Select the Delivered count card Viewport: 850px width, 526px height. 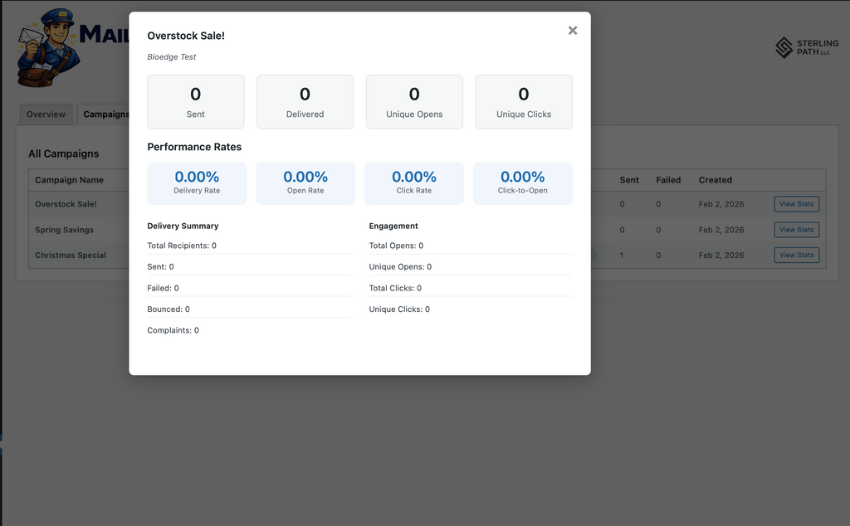tap(305, 102)
